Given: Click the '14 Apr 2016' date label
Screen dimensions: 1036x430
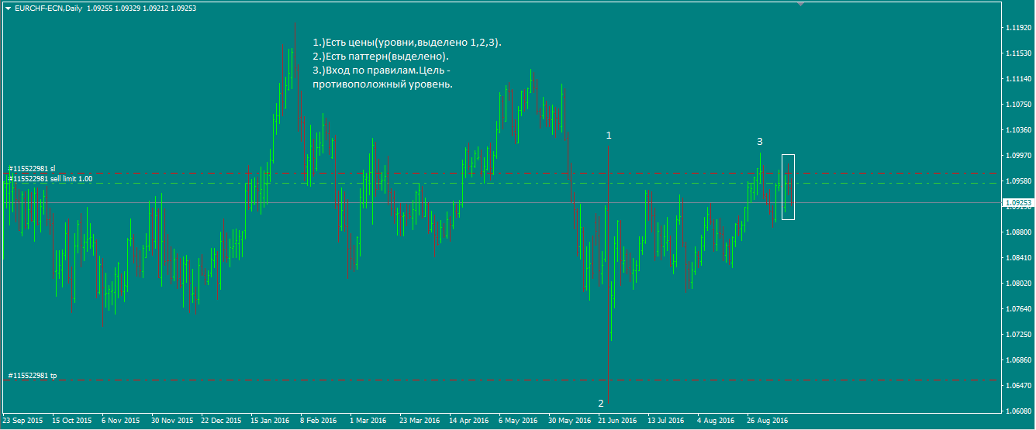Looking at the screenshot, I should (x=468, y=421).
